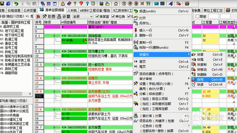Click the circled 库 toolbar icon
Viewport: 237px width, 133px height.
pyautogui.click(x=130, y=4)
